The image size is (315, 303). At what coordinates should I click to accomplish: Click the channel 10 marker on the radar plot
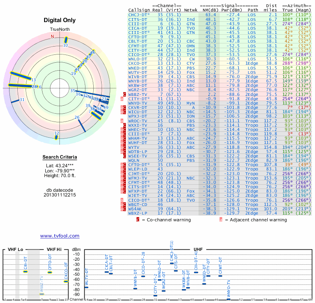coord(66,40)
